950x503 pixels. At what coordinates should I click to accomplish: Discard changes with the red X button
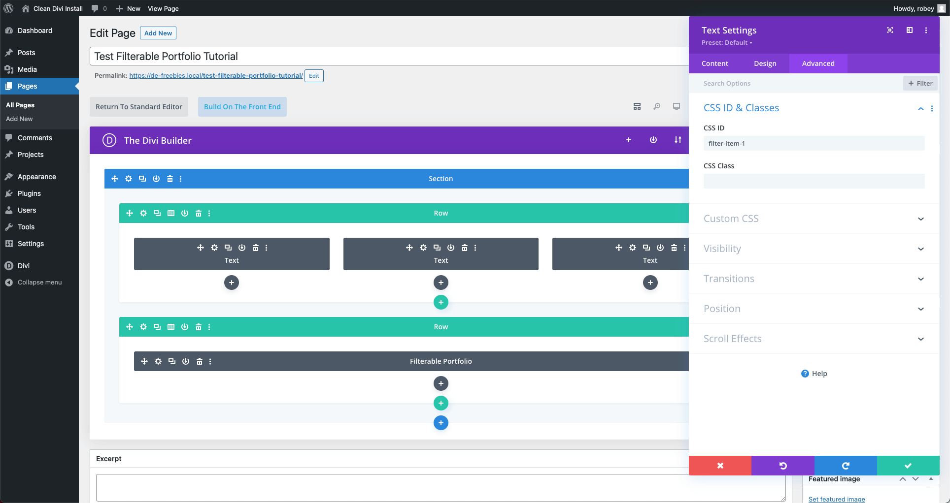[720, 466]
